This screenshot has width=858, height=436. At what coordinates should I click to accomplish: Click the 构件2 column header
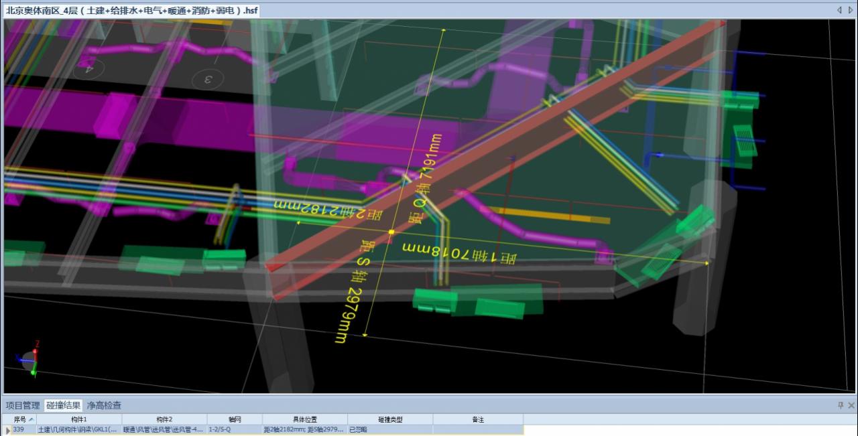(164, 419)
